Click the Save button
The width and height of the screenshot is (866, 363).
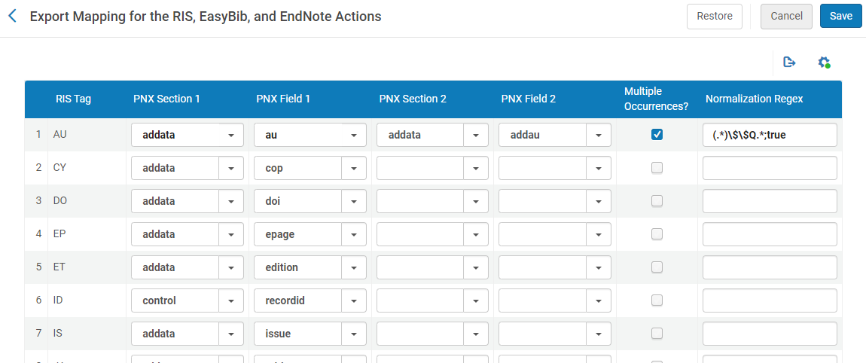pyautogui.click(x=840, y=16)
